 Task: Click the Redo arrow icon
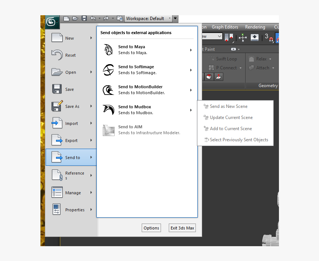click(106, 19)
